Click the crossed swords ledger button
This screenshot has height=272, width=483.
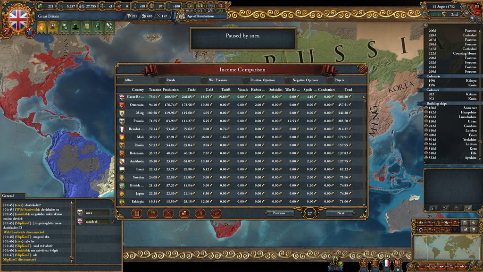pyautogui.click(x=168, y=213)
